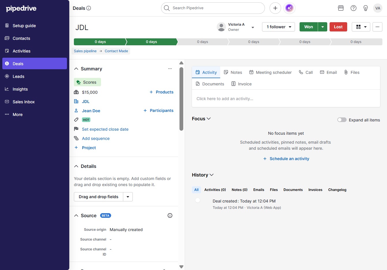Collapse the Details section
The width and height of the screenshot is (387, 270).
pyautogui.click(x=76, y=166)
